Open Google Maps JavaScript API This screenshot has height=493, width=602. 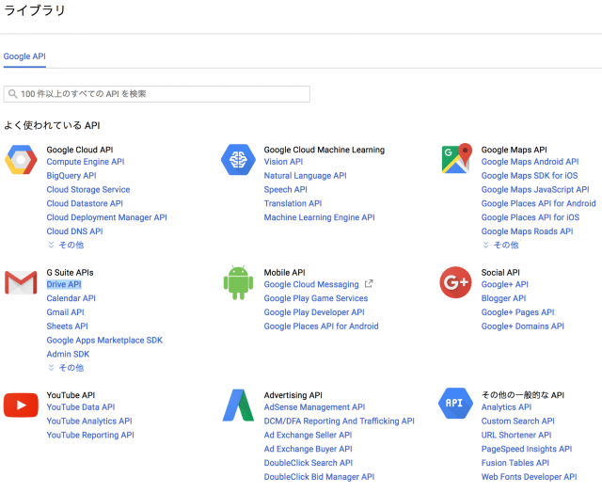535,190
